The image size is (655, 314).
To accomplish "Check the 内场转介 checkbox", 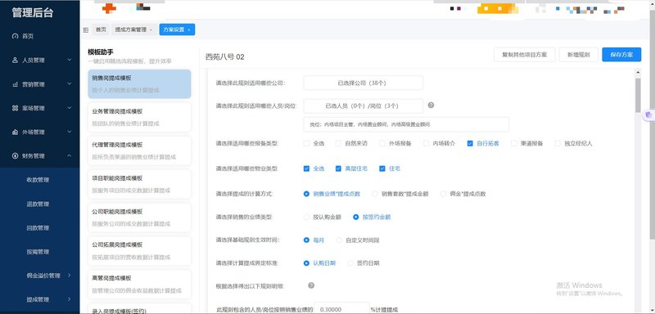I will click(x=426, y=143).
